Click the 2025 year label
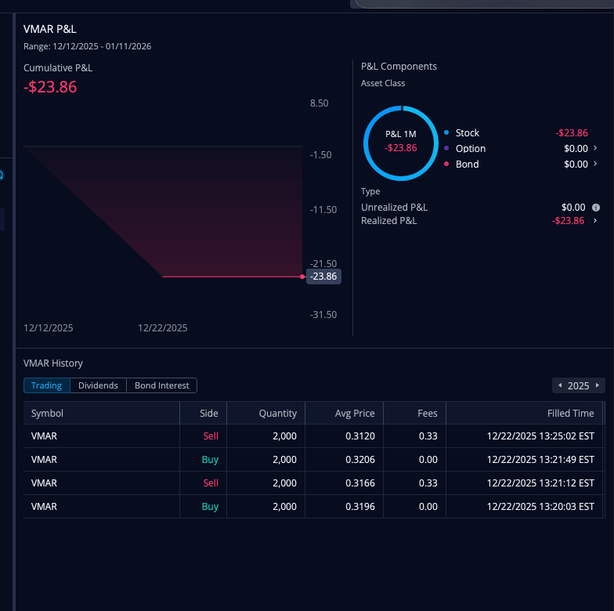This screenshot has width=614, height=611. (x=578, y=385)
